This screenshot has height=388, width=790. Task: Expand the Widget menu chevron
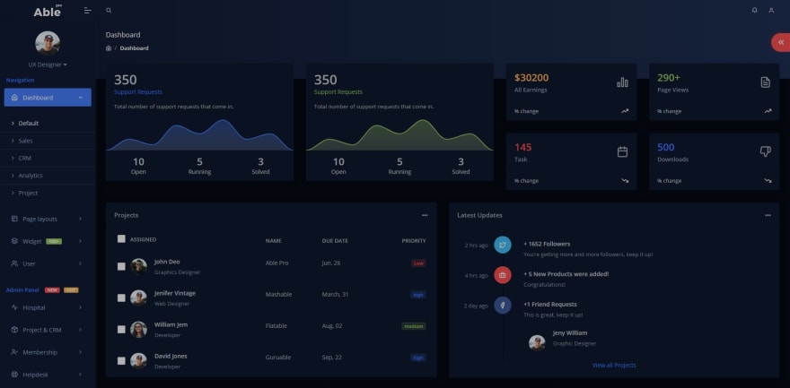pos(80,241)
